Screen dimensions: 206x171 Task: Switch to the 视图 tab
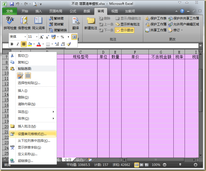(115, 11)
